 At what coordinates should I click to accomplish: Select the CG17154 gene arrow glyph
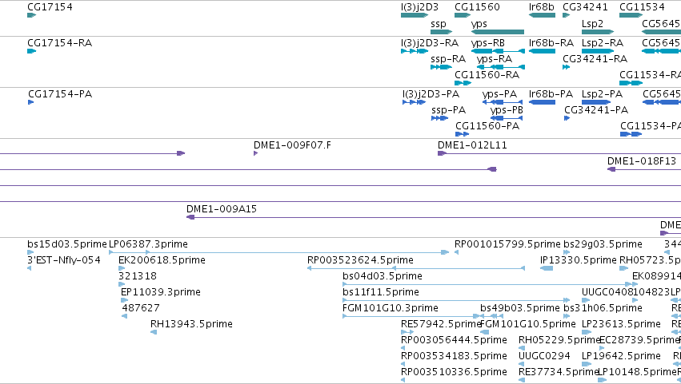click(x=31, y=16)
